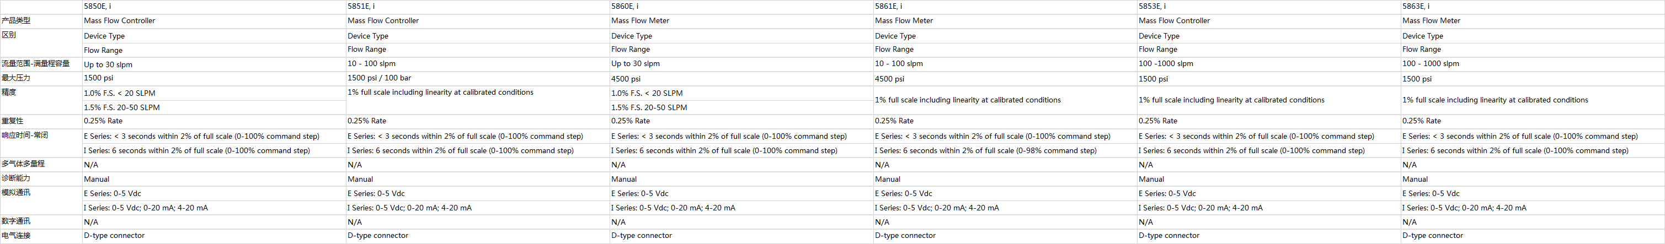Viewport: 1665px width, 244px height.
Task: Click the 5860E, i column header
Action: 625,7
